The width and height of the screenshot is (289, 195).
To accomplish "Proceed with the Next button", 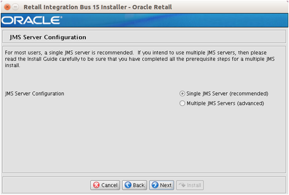I will click(162, 185).
